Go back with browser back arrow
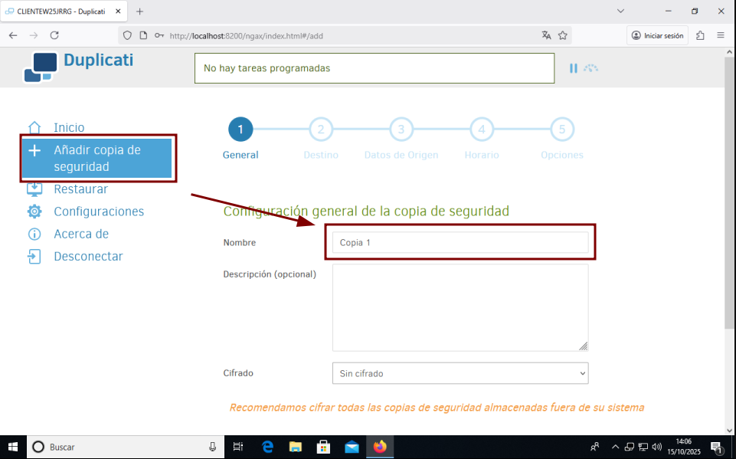 point(13,35)
